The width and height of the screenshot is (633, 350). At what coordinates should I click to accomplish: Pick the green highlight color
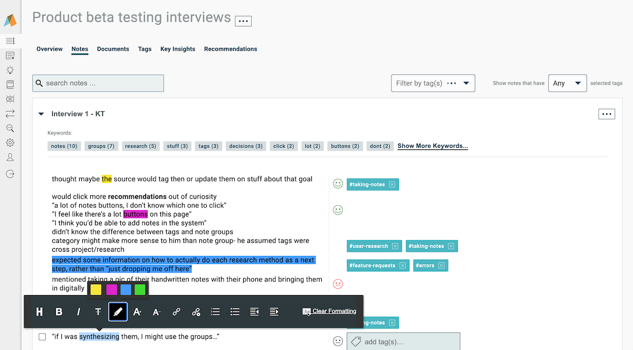140,289
